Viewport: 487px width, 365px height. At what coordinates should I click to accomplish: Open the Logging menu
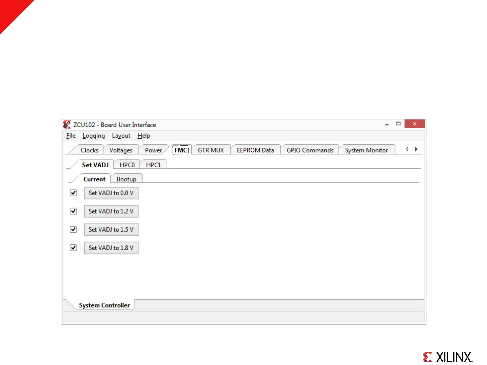(94, 136)
